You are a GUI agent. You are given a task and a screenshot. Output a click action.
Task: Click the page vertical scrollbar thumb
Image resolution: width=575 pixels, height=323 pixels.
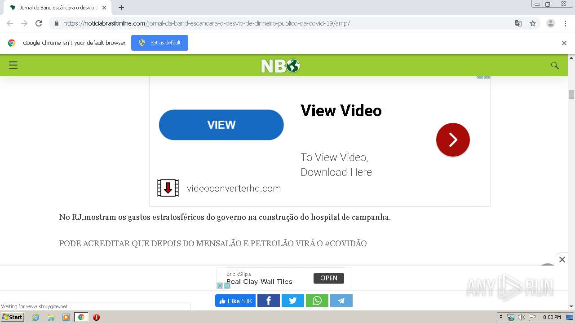click(571, 95)
